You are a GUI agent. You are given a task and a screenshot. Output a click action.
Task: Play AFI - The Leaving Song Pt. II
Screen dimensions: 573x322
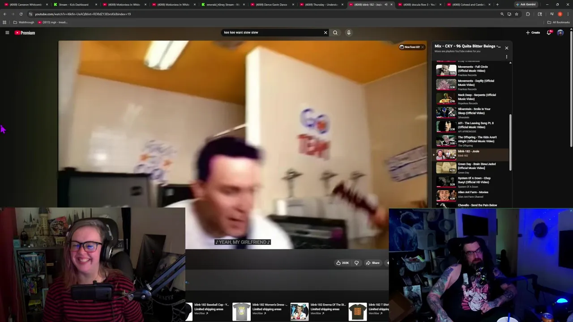pyautogui.click(x=470, y=127)
